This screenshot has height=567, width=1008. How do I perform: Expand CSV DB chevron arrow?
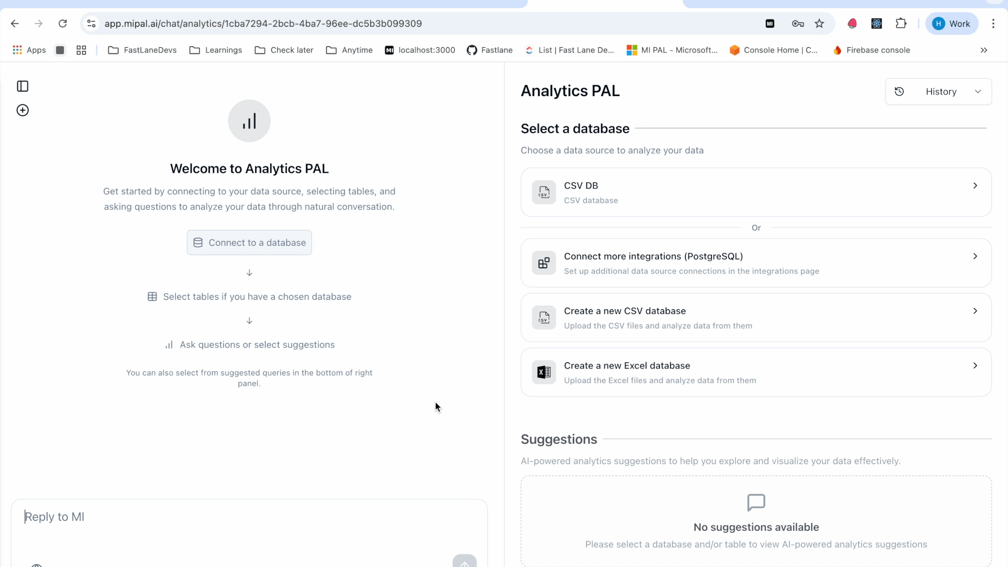pyautogui.click(x=975, y=186)
